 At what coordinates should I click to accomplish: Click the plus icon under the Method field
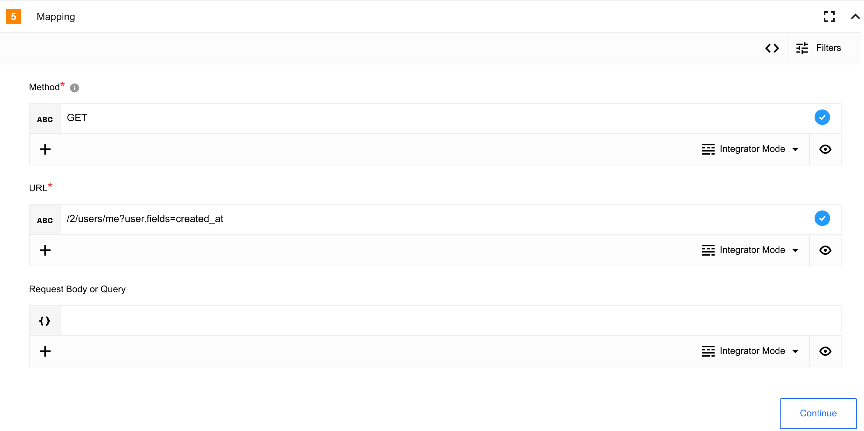[45, 149]
